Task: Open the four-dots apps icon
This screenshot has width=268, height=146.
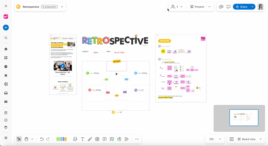Action: point(6,58)
